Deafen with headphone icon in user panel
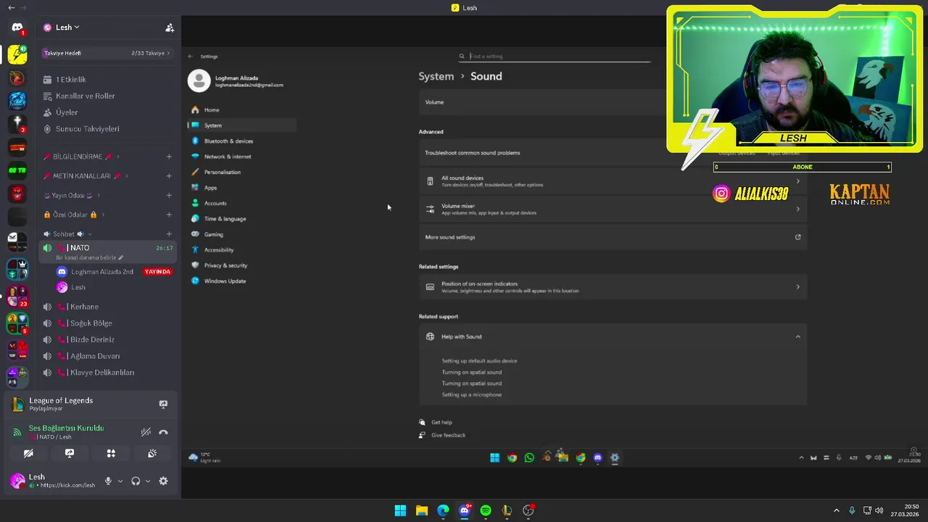 (x=136, y=481)
